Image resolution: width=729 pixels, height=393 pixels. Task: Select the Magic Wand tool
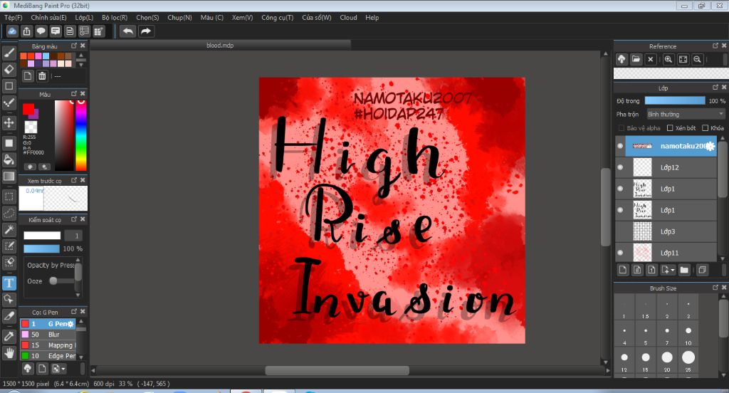[x=9, y=229]
